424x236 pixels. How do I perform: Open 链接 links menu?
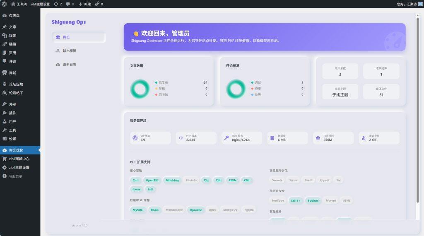(20, 44)
